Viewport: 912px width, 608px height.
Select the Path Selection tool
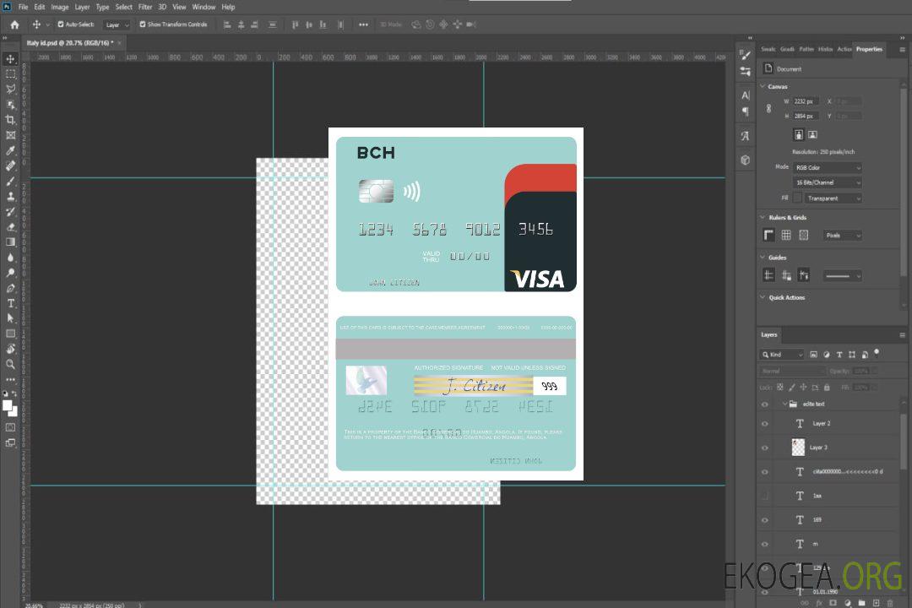coord(10,318)
